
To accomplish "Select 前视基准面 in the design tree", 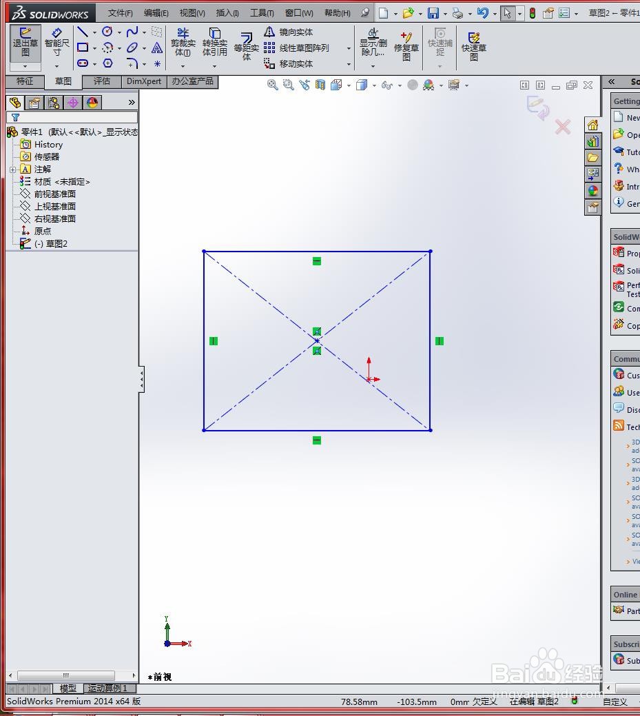I will [x=55, y=194].
